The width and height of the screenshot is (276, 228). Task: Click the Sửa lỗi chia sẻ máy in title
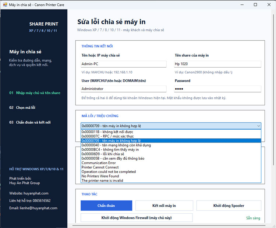tap(112, 22)
